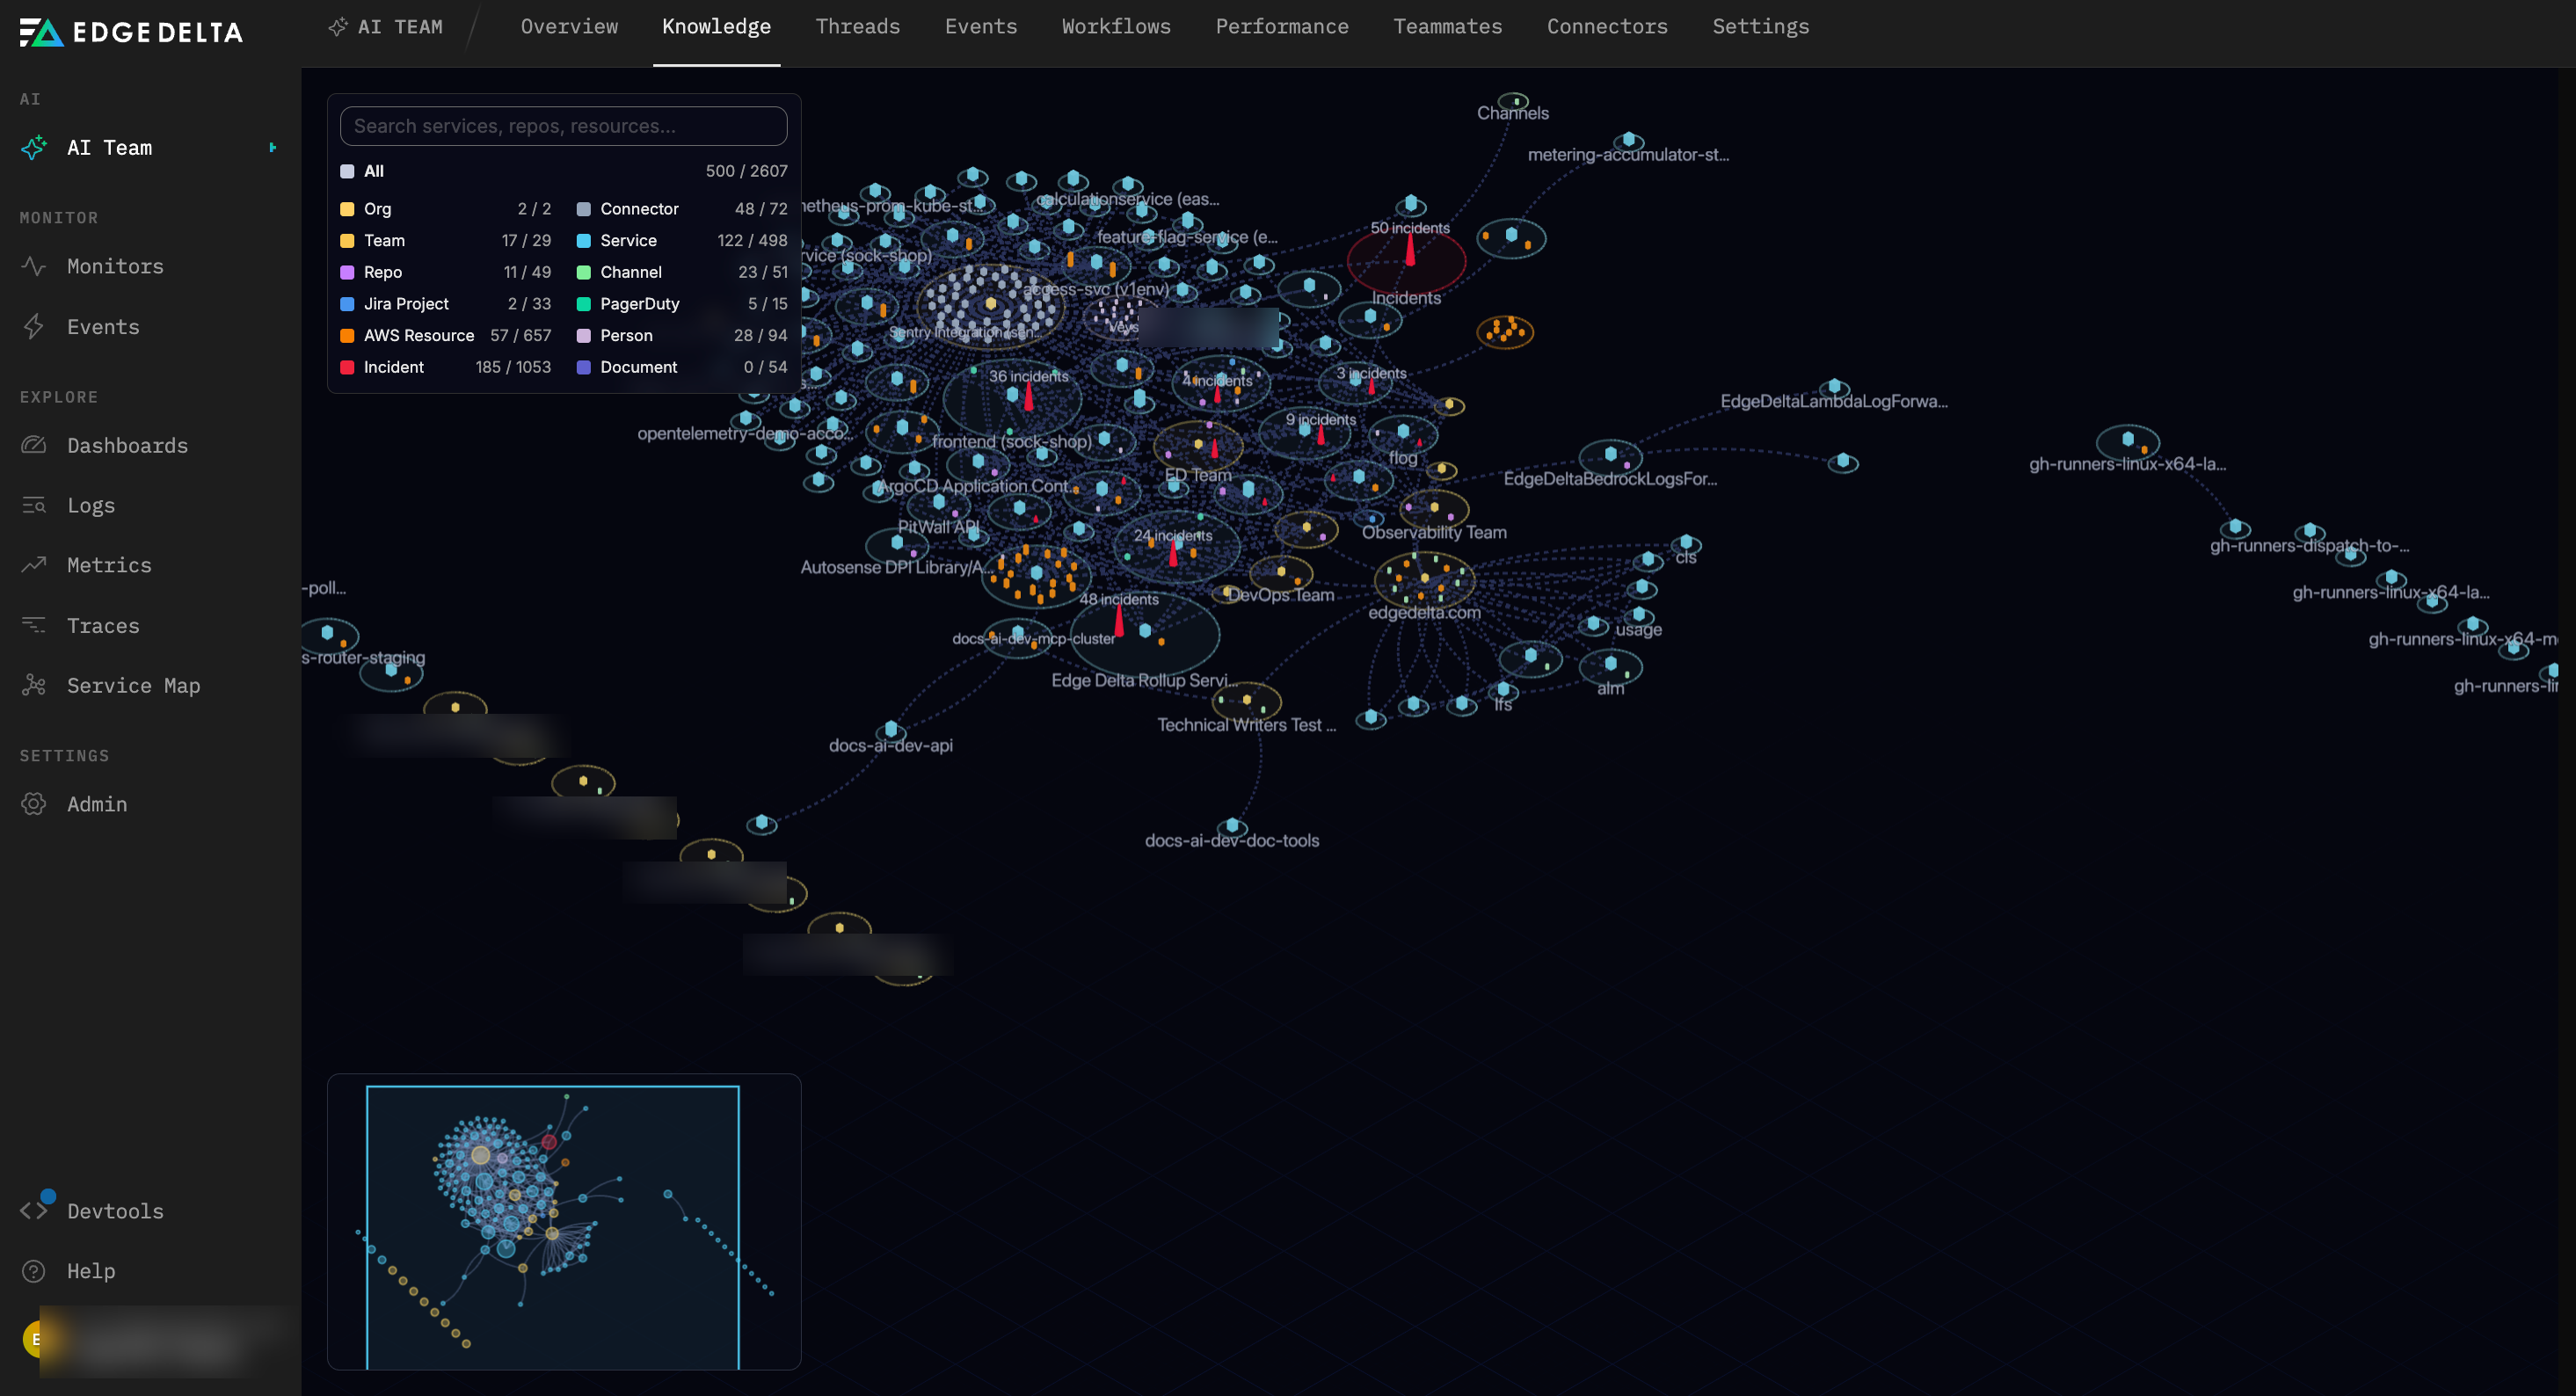Select the 50 incidents red node
This screenshot has width=2576, height=1396.
point(1410,251)
